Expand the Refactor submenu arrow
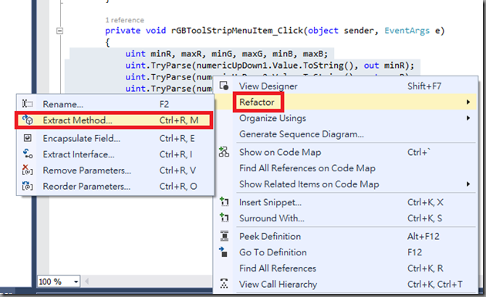 (x=468, y=102)
